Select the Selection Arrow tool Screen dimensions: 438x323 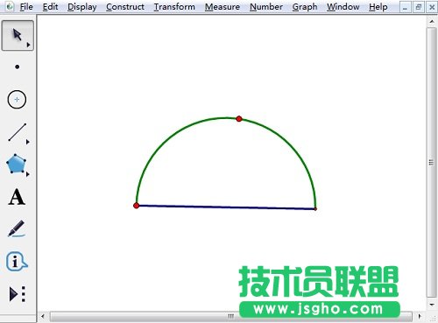pos(18,35)
